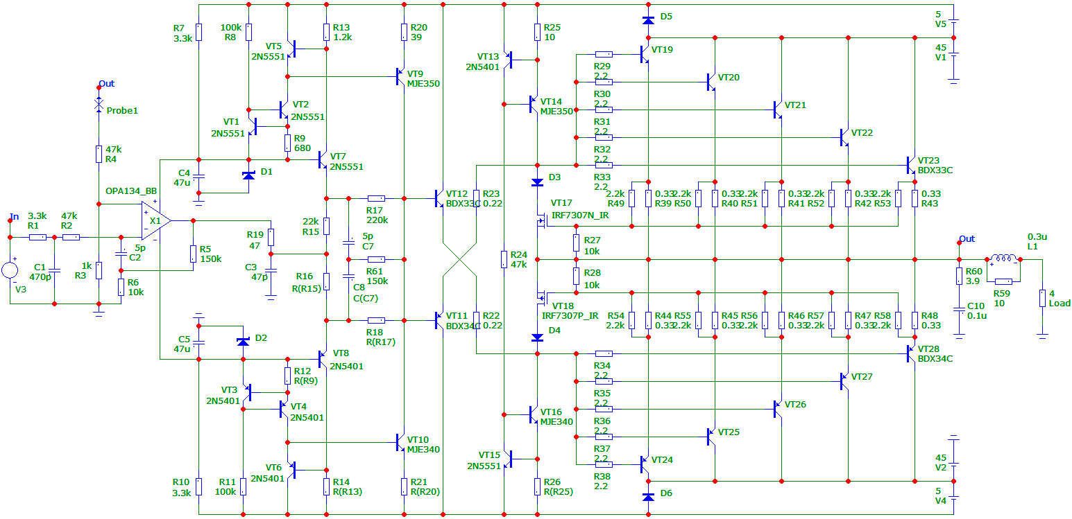Click the D3 diode symbol
Screen dimensions: 1072x519
pos(537,182)
